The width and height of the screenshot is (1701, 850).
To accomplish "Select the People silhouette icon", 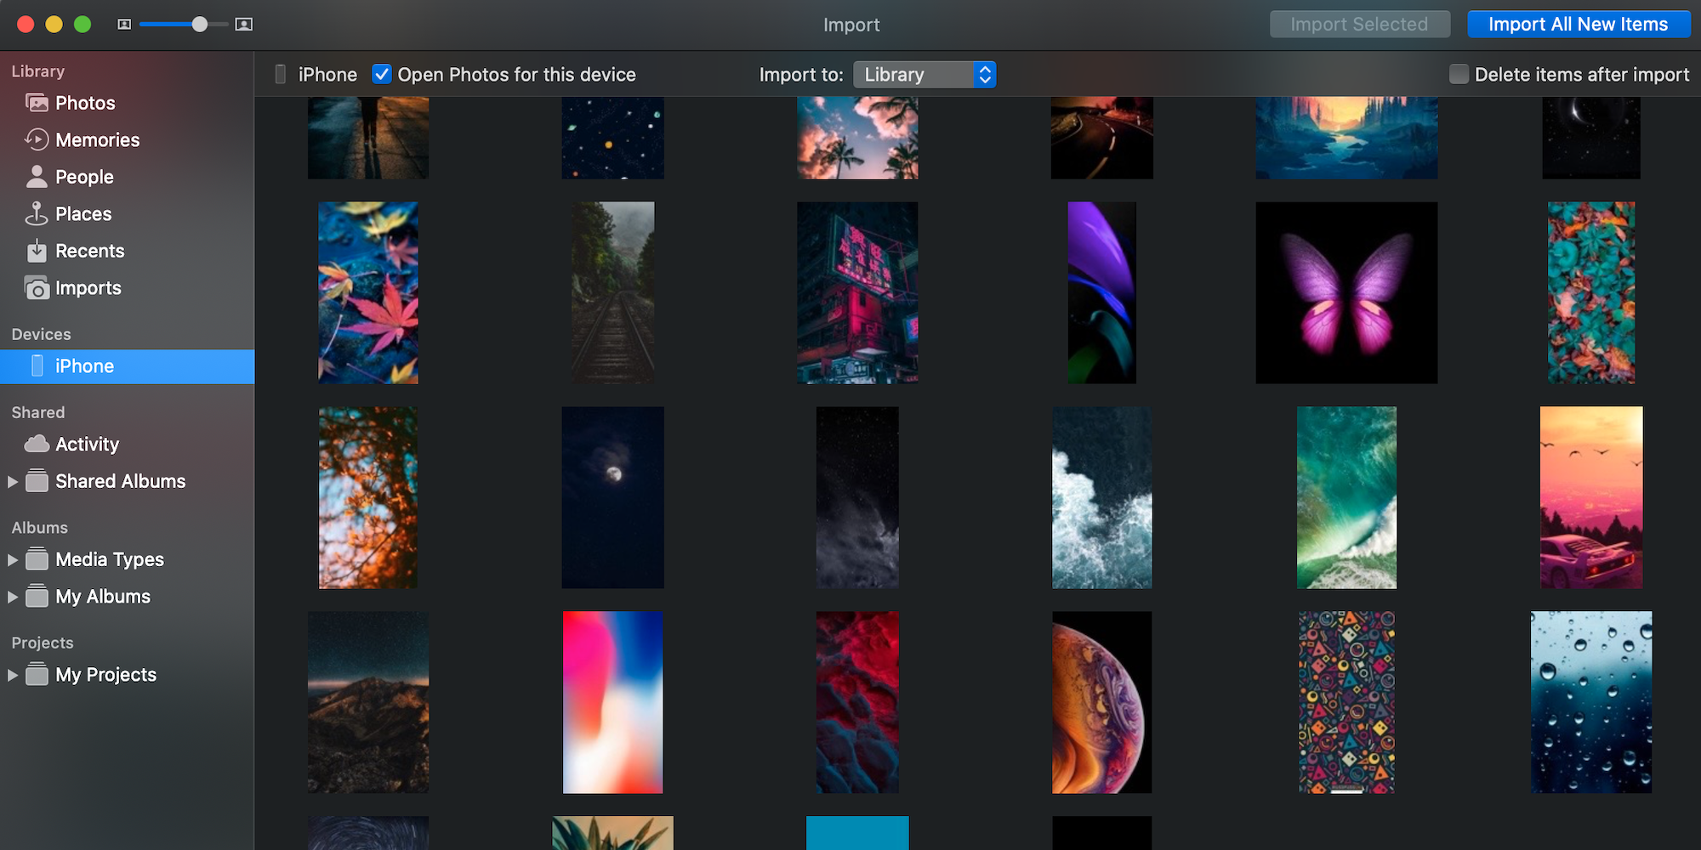I will point(37,177).
